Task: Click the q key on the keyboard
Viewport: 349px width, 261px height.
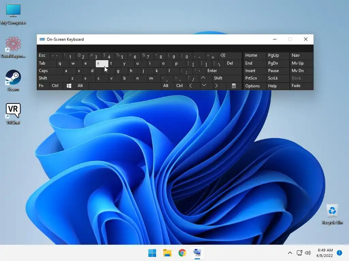Action: click(63, 63)
